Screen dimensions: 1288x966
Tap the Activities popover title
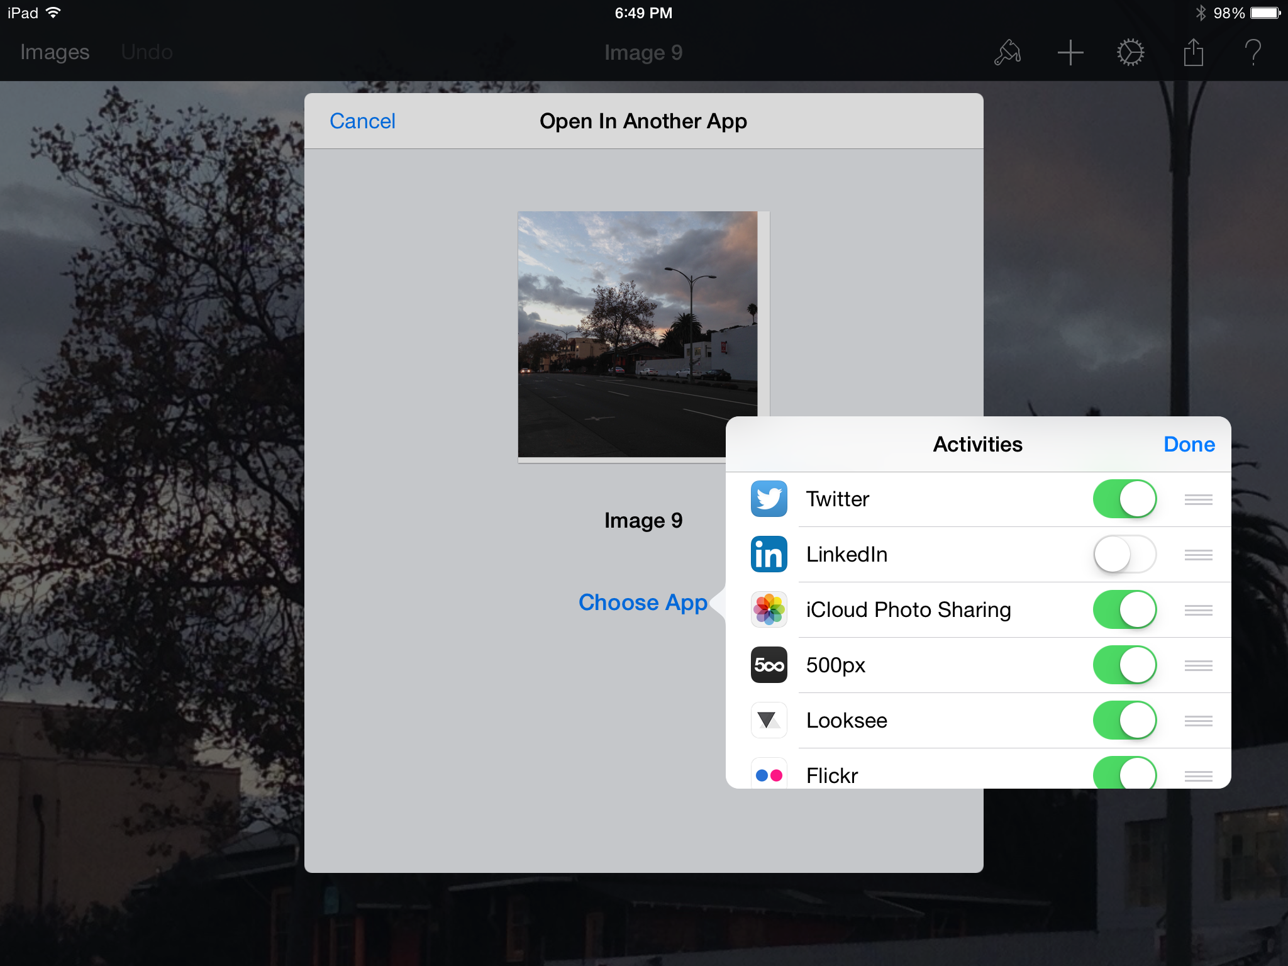pos(977,444)
